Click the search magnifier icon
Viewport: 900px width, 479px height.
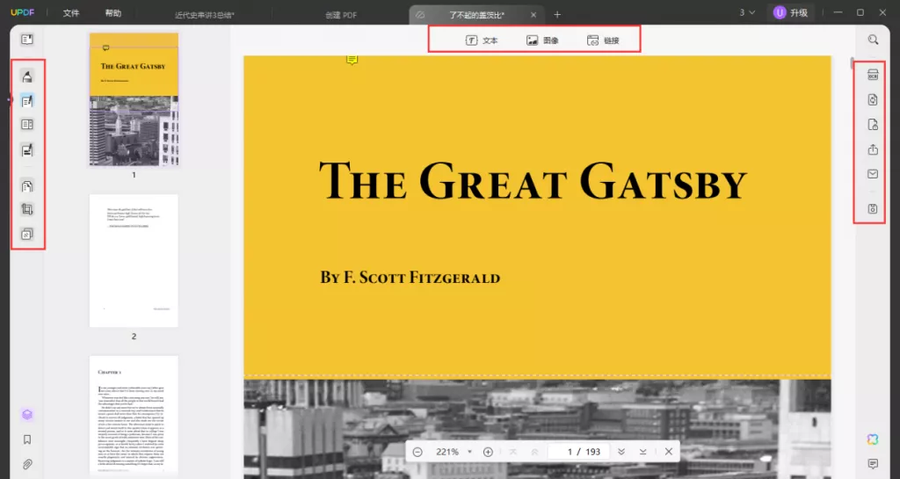coord(873,40)
